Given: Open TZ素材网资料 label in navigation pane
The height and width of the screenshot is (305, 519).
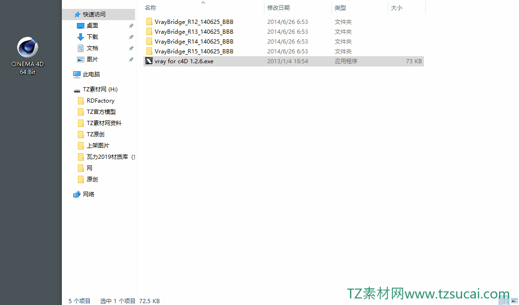Looking at the screenshot, I should [x=104, y=123].
